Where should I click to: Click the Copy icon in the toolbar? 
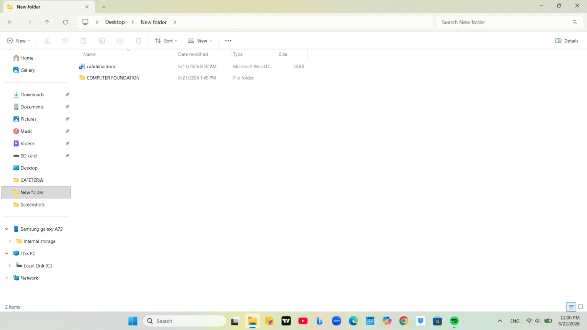point(65,41)
